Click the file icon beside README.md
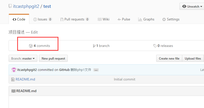This screenshot has width=204, height=108. point(13,79)
